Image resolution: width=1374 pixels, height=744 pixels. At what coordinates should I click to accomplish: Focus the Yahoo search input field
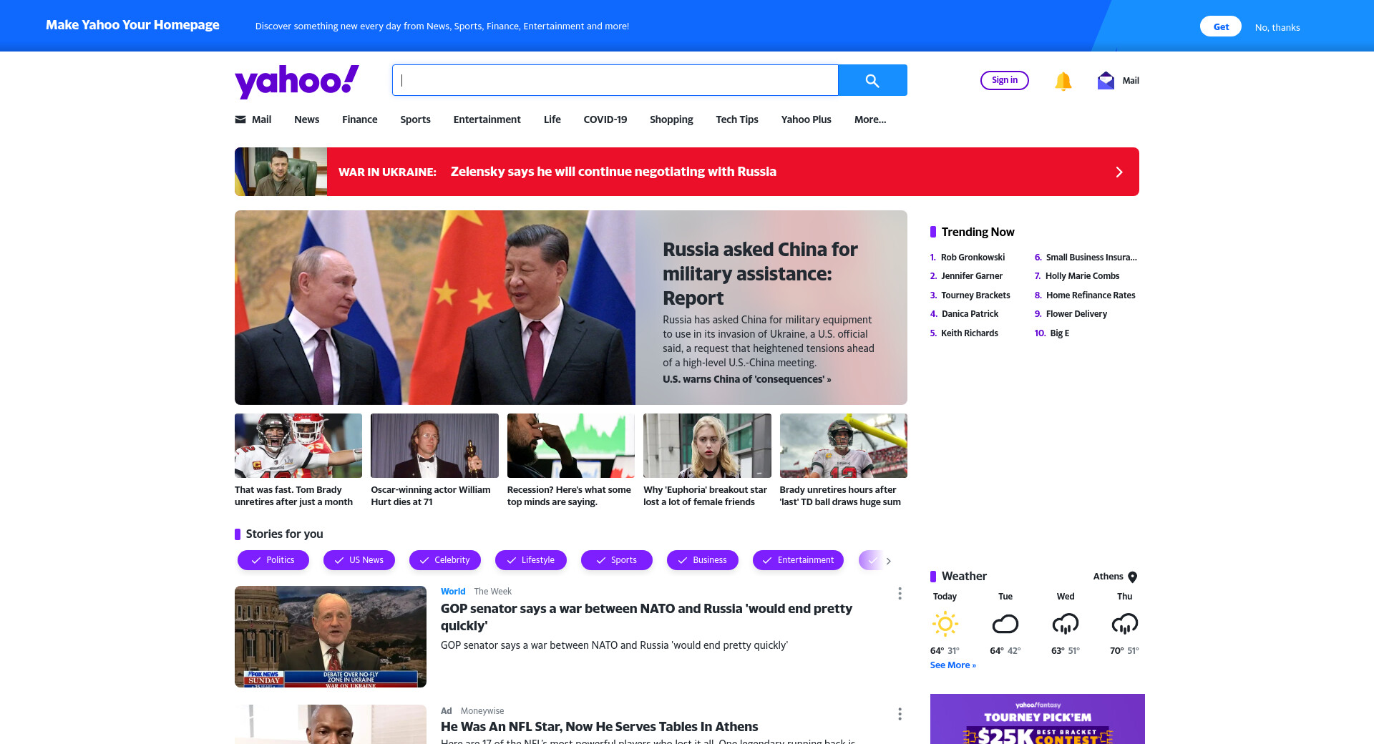(x=615, y=80)
